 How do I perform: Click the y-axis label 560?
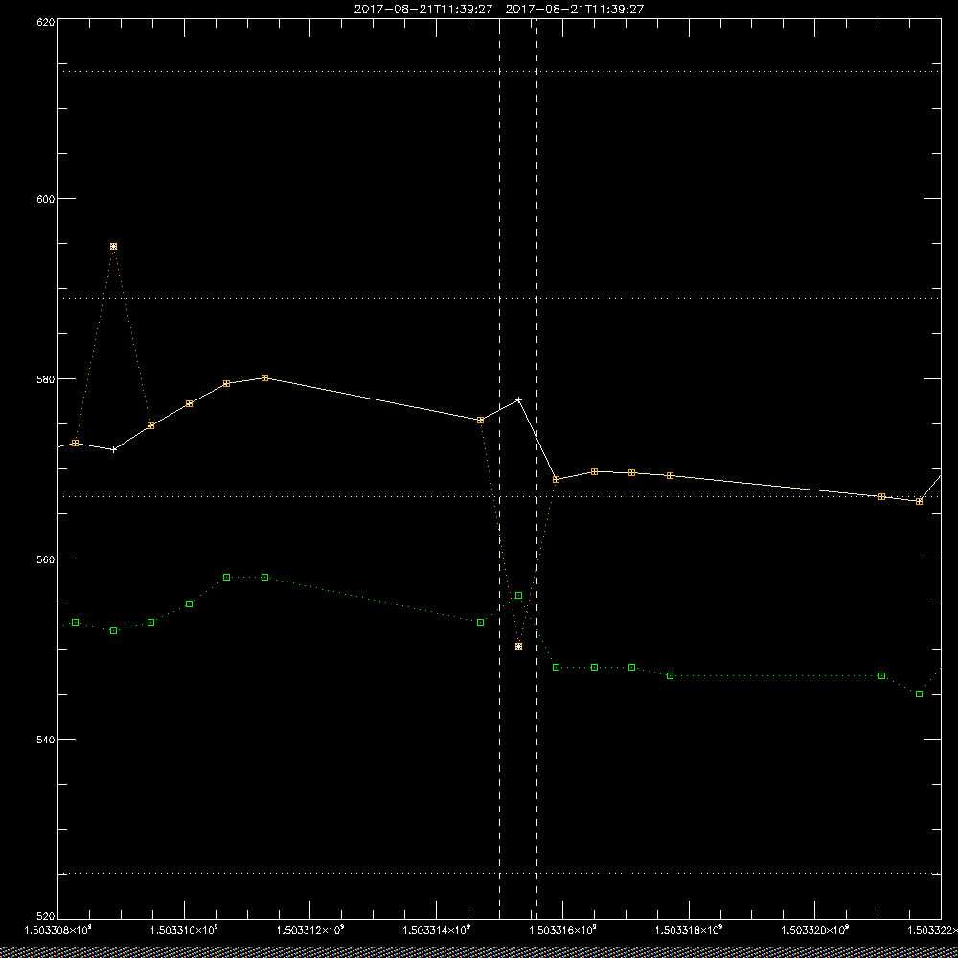click(47, 559)
